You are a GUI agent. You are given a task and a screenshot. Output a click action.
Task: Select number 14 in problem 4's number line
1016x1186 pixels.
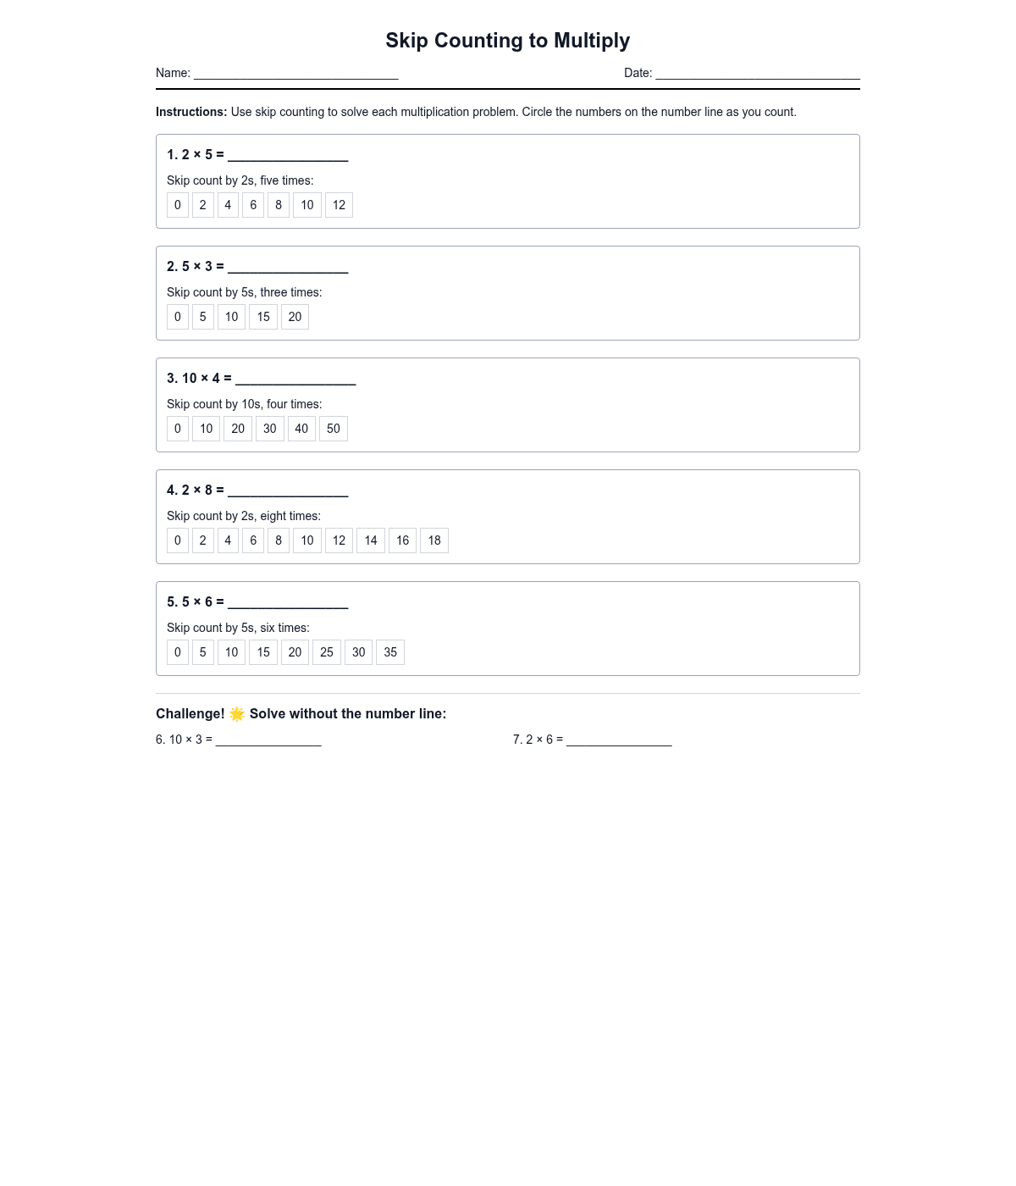coord(371,540)
